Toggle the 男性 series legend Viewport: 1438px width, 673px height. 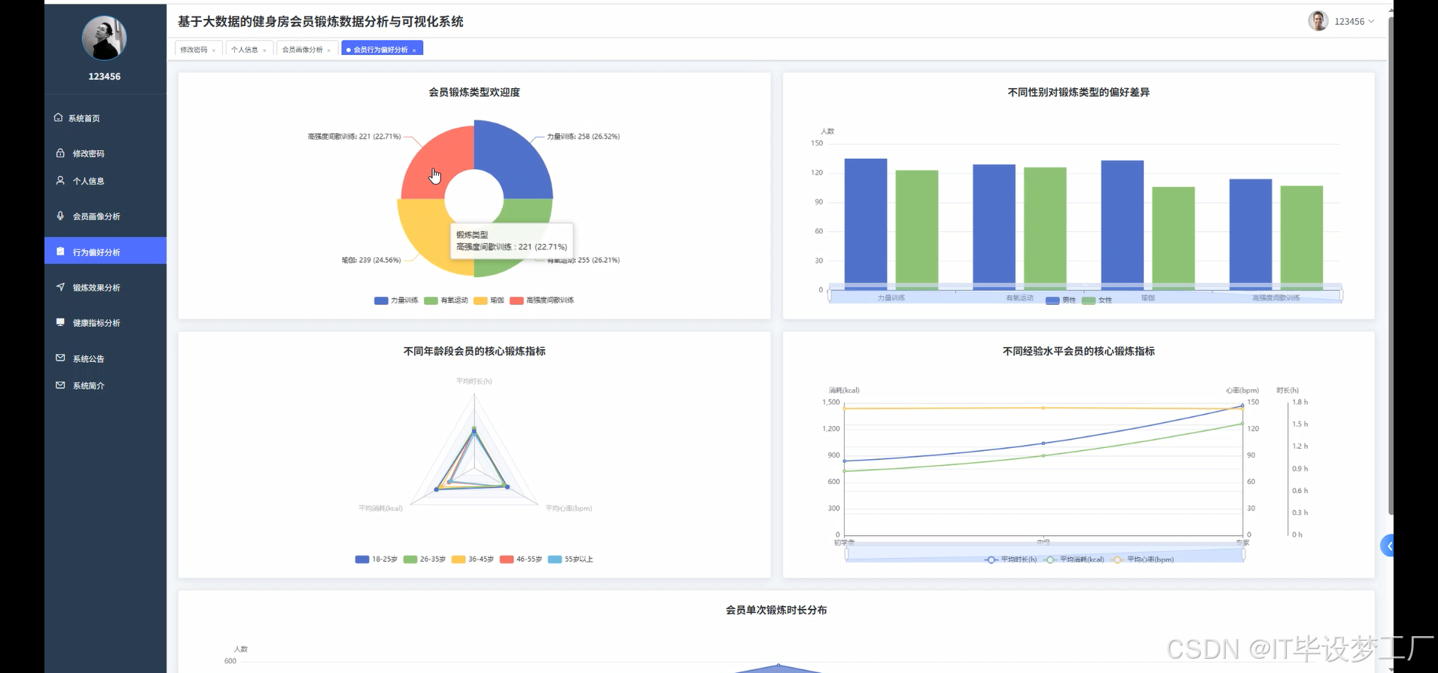(x=1061, y=300)
